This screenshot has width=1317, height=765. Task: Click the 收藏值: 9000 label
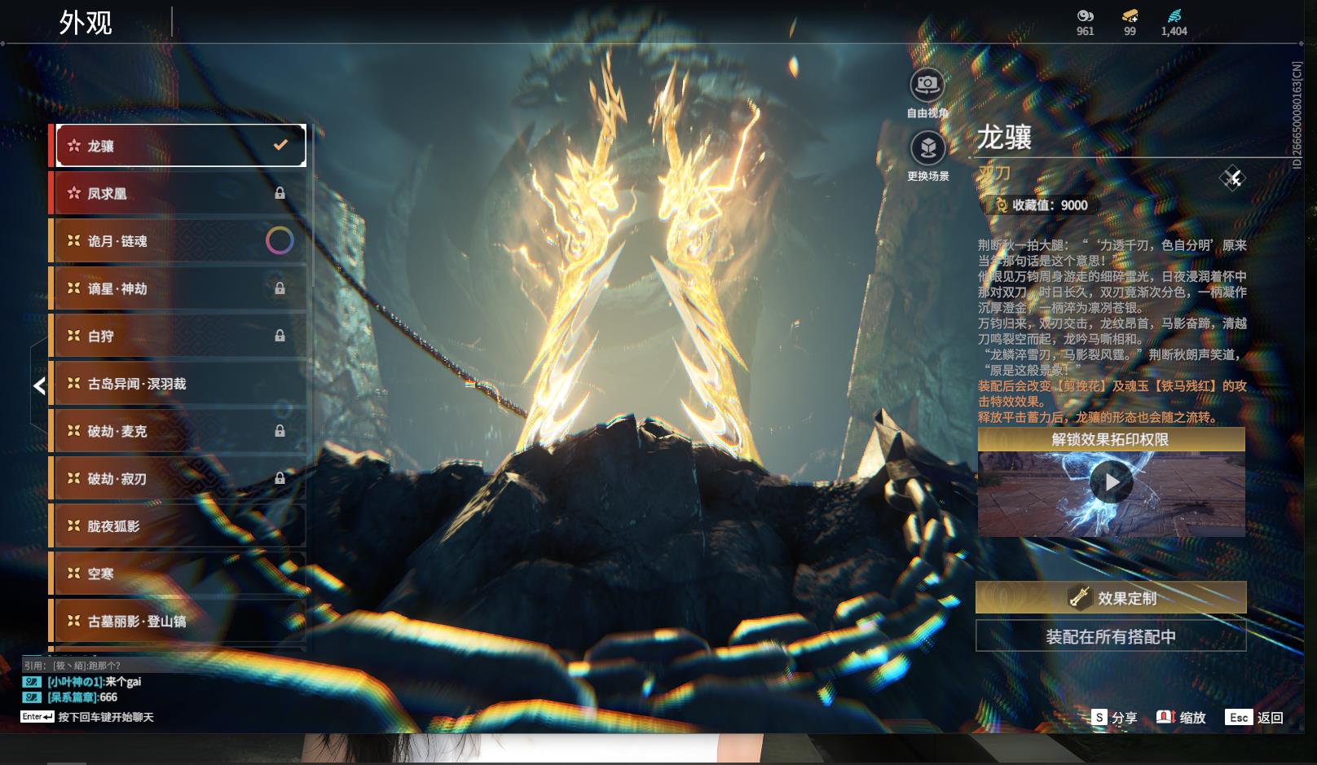click(1050, 205)
